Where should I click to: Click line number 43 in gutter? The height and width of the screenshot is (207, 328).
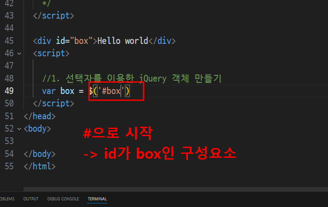(x=9, y=16)
